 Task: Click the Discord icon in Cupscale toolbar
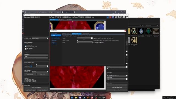113,17
